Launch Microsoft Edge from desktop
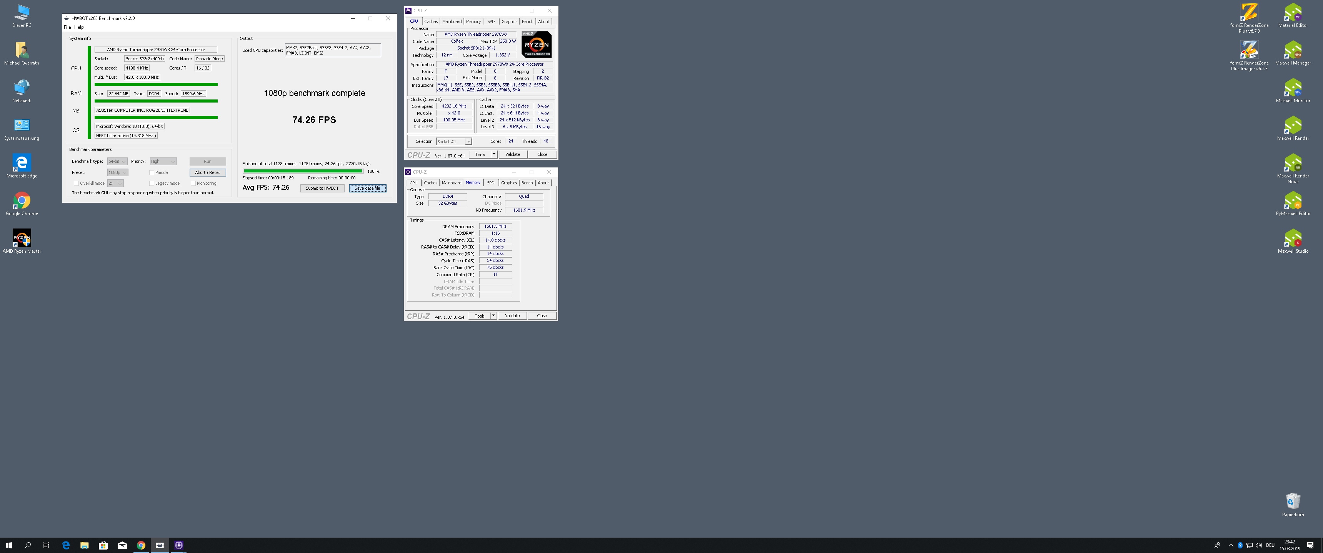This screenshot has height=553, width=1323. click(22, 166)
